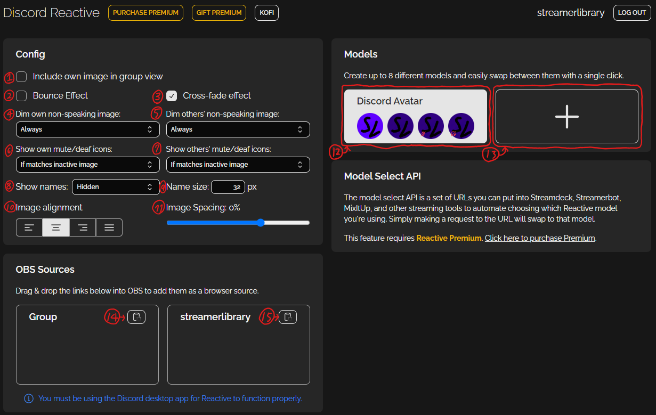The width and height of the screenshot is (656, 415).
Task: Select justify image alignment icon
Action: click(109, 227)
